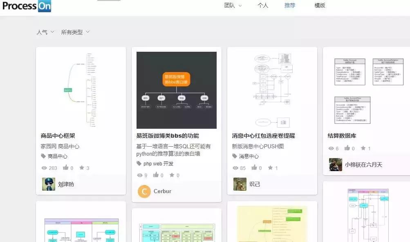Click the php web 开发 tag icon
Viewport: 410px width, 242px height.
139,163
